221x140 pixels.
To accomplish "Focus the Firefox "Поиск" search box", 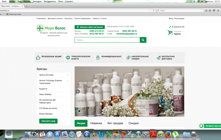I will click(180, 11).
